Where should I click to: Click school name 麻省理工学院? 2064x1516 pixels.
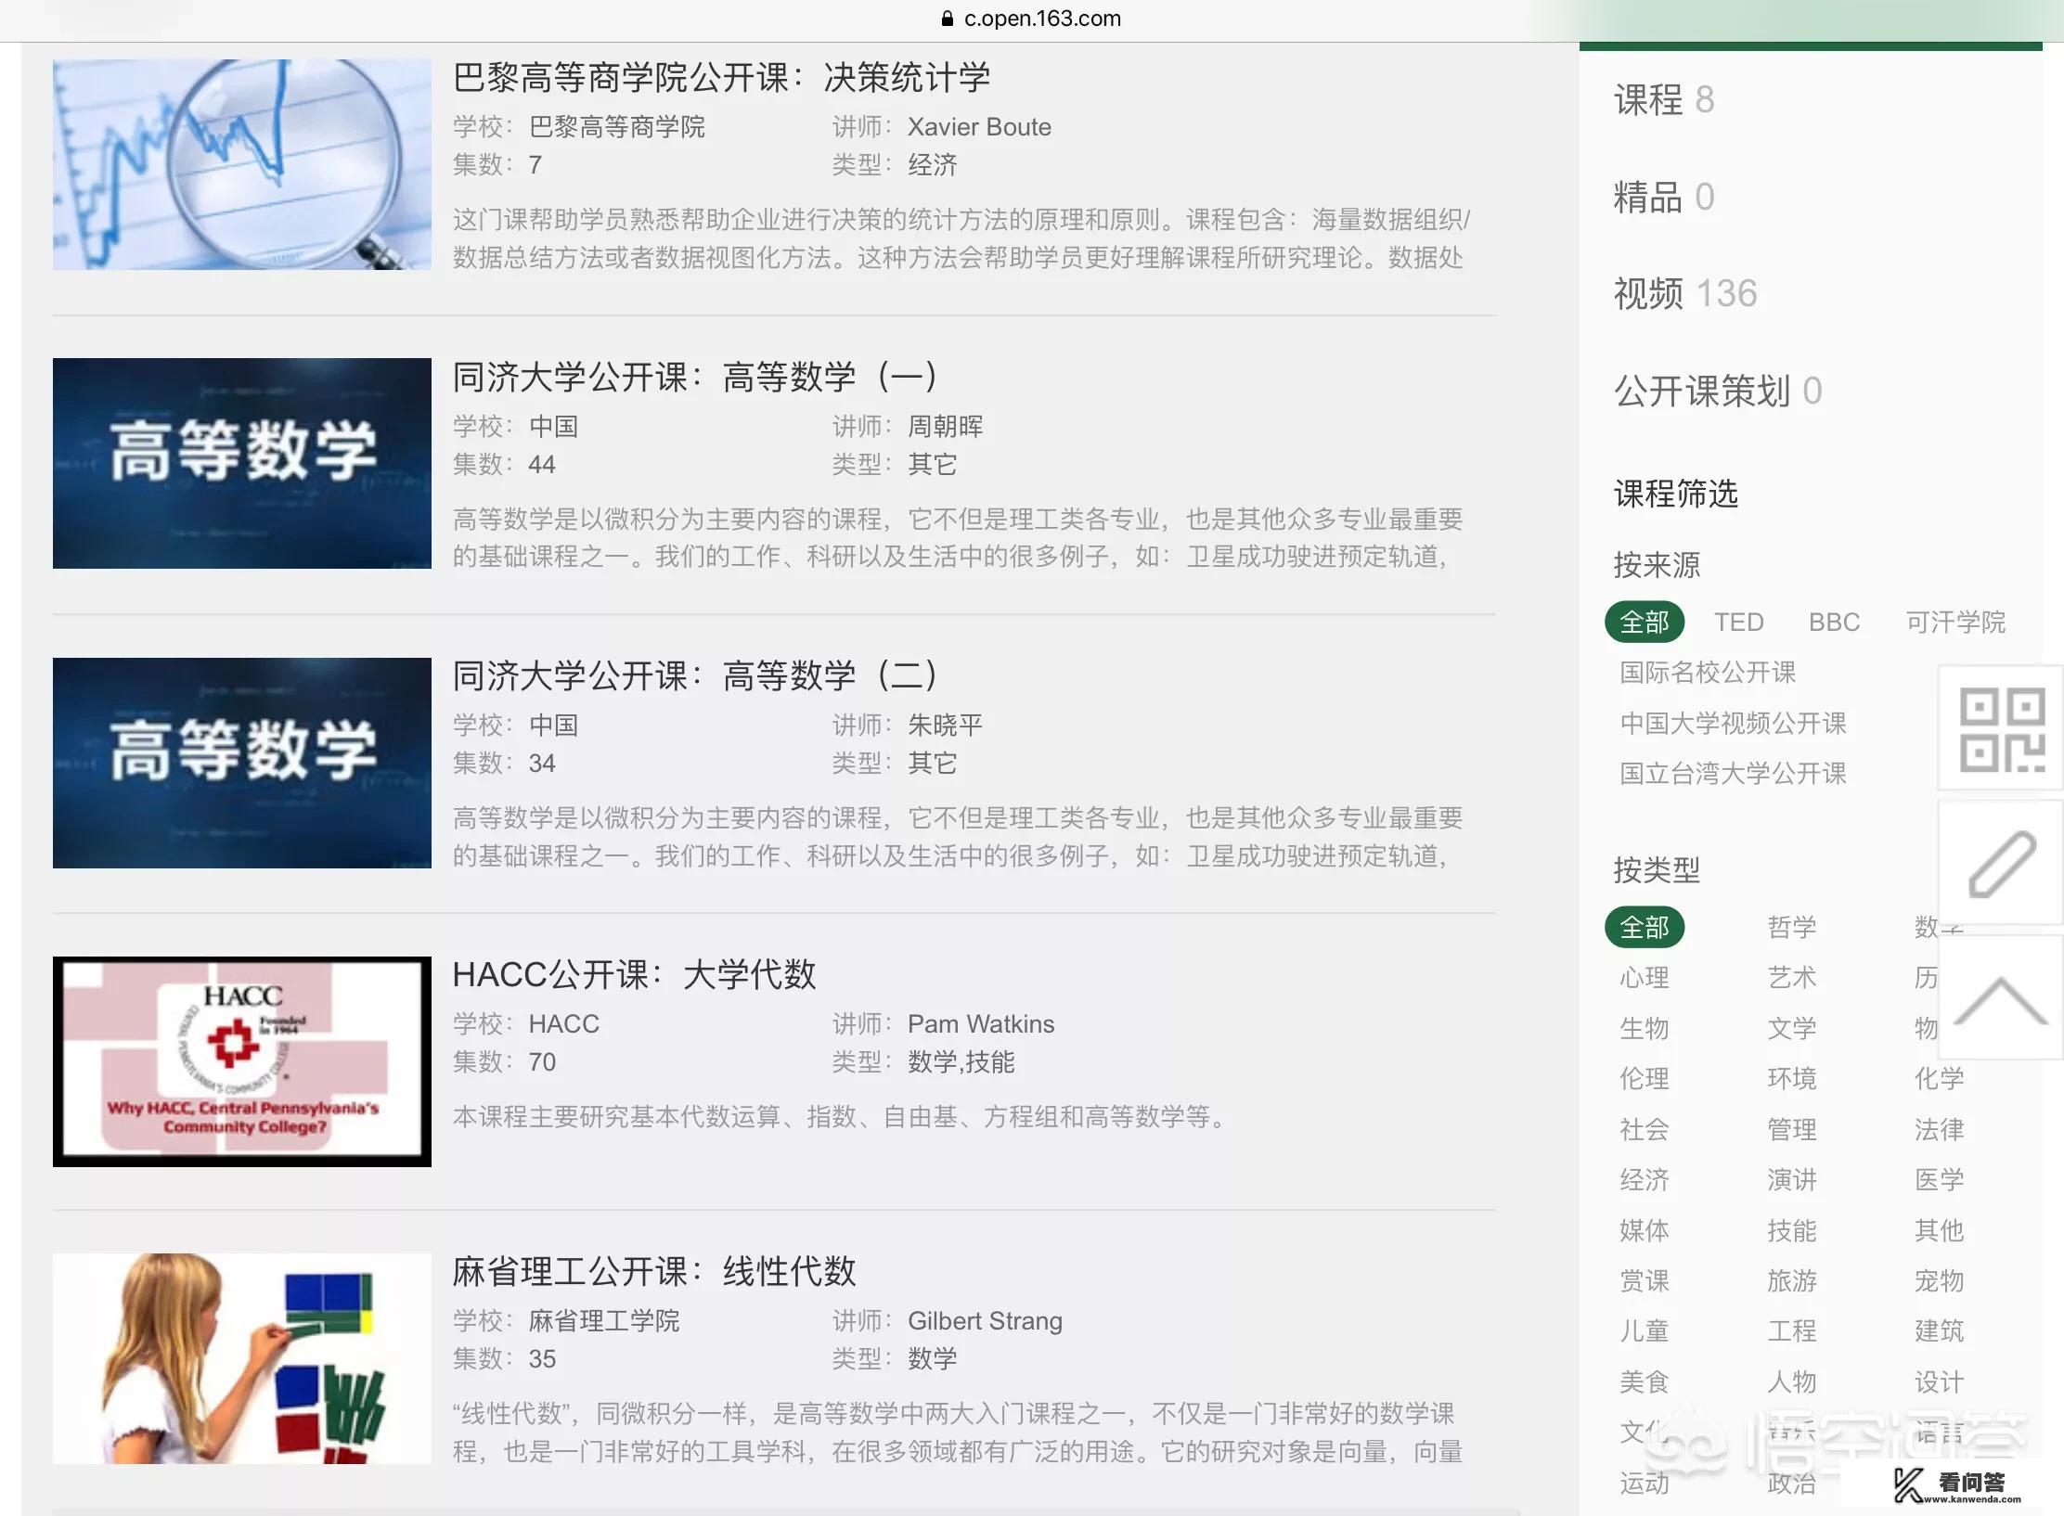604,1320
